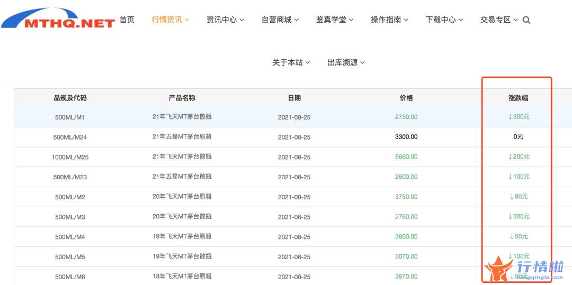Click 19年飞天MT茅台原箱 product name
Image resolution: width=572 pixels, height=285 pixels.
click(x=182, y=236)
